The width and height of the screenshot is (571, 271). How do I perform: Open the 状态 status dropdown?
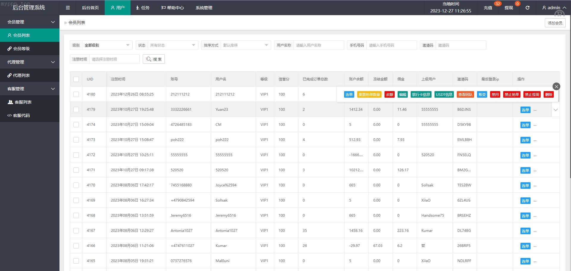pyautogui.click(x=172, y=45)
